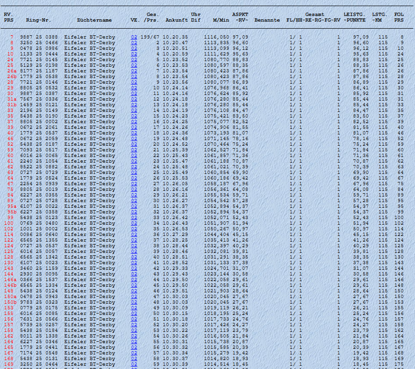Open VE link for ring 8177 25 1187
The image size is (415, 369).
coord(134,71)
